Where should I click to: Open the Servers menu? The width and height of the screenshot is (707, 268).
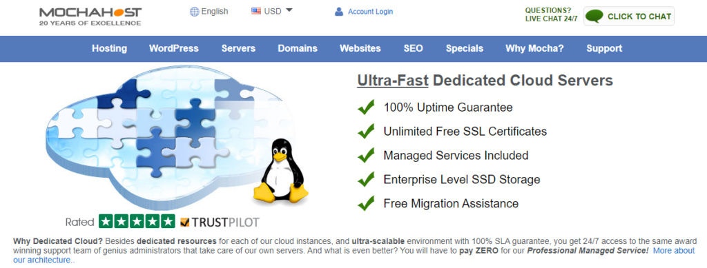[x=238, y=48]
